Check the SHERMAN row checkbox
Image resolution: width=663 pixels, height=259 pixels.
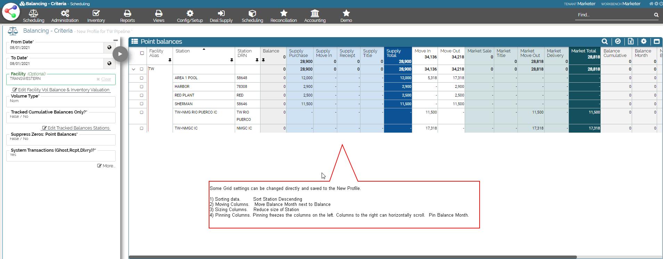pos(142,104)
